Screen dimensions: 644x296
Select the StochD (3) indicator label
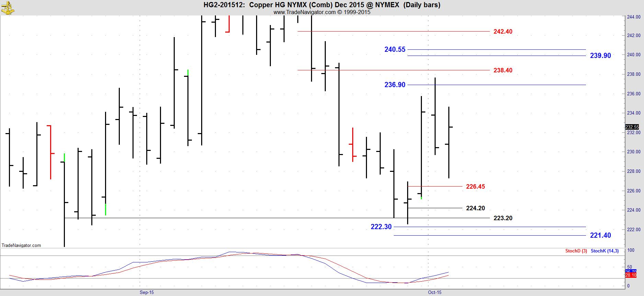click(x=576, y=251)
